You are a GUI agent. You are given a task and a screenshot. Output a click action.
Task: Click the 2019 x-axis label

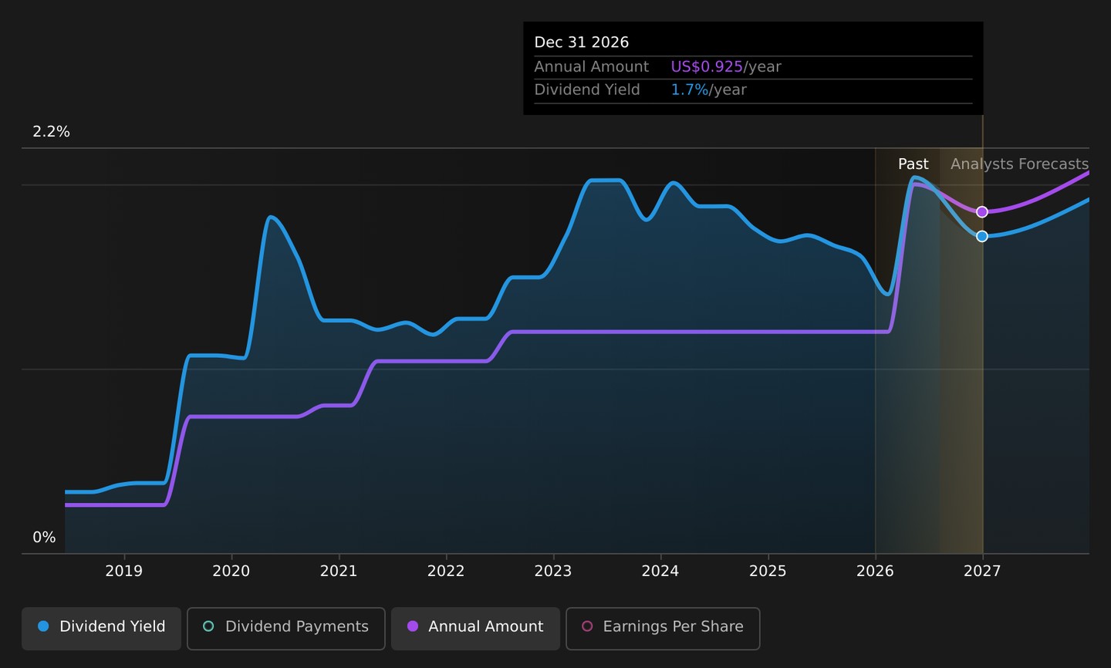[123, 571]
